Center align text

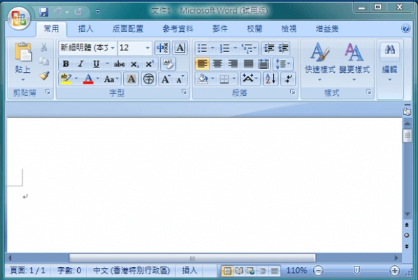pyautogui.click(x=218, y=64)
